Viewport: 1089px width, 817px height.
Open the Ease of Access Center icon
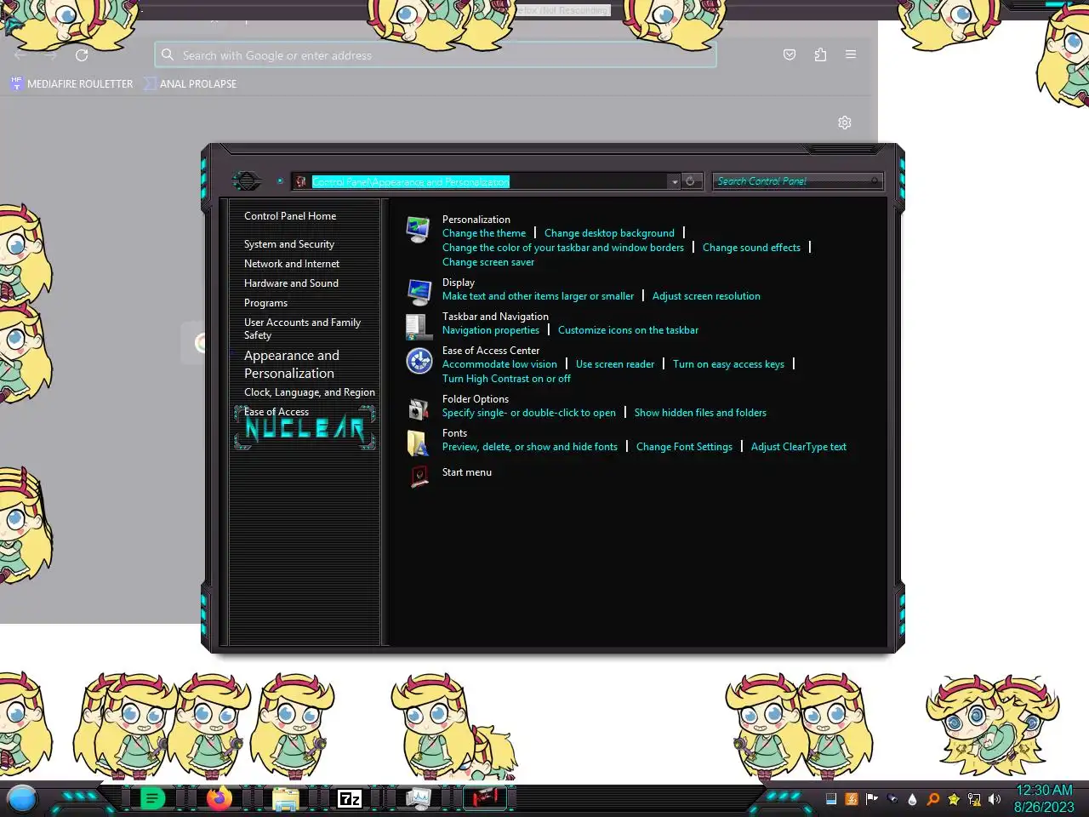(x=419, y=361)
